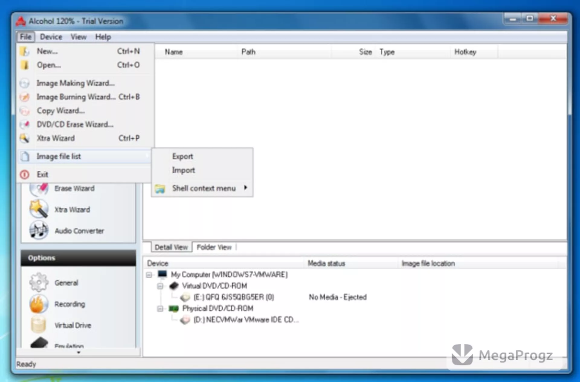The image size is (580, 382).
Task: Click the Emulation black chip icon
Action: tap(39, 343)
